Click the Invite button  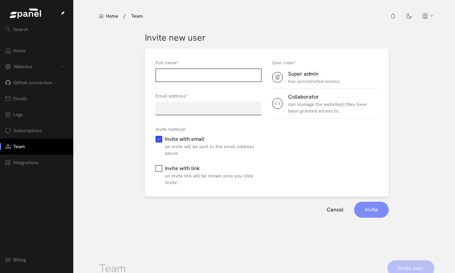371,210
